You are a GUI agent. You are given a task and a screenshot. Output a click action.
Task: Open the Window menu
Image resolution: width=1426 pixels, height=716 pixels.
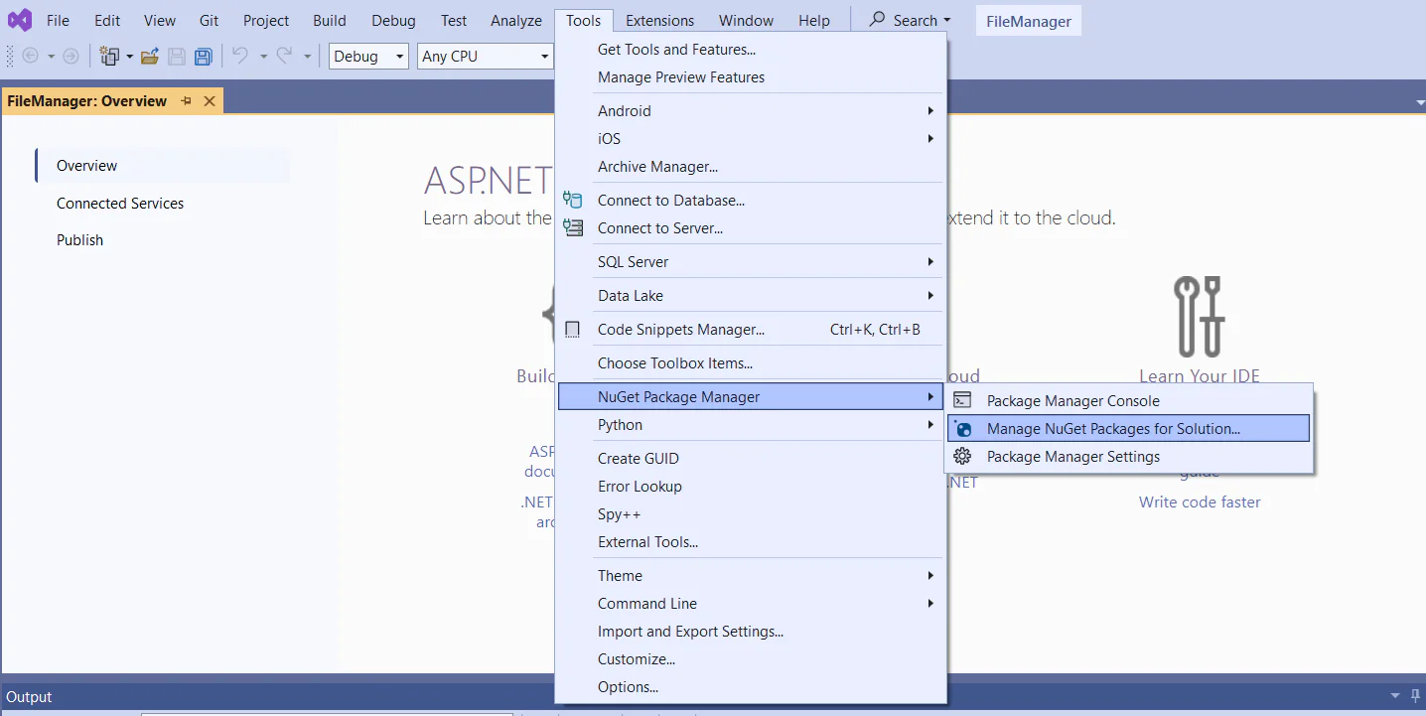click(746, 20)
